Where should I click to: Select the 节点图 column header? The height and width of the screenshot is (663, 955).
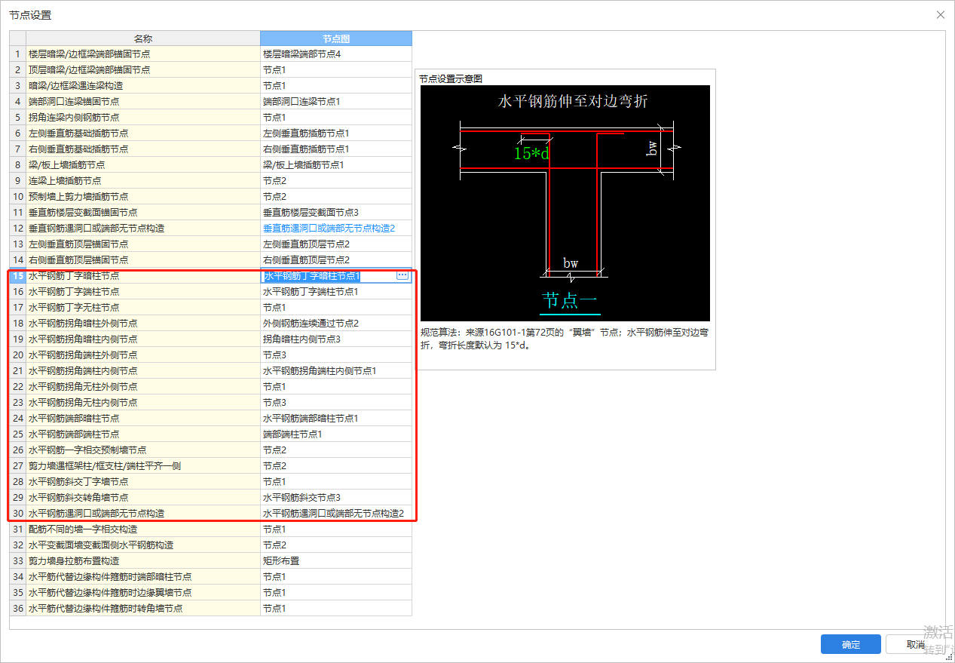point(336,38)
